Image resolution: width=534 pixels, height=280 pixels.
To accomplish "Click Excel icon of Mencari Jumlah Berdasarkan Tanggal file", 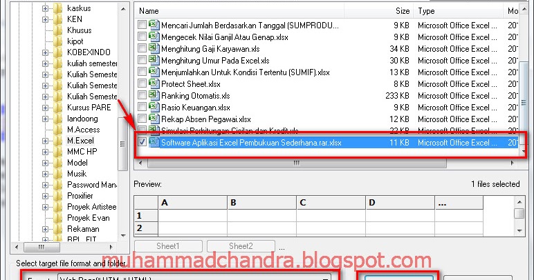I will pos(154,25).
